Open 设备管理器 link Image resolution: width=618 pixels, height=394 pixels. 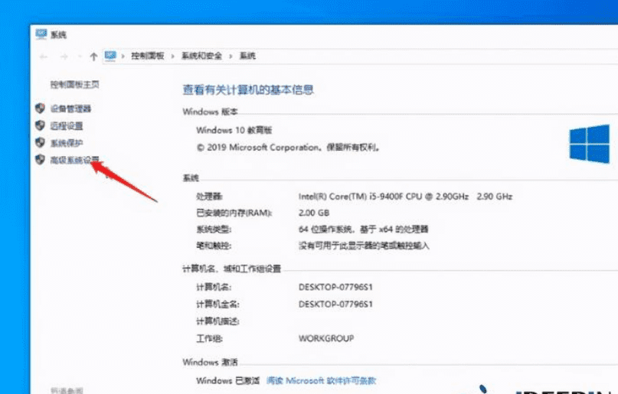tap(70, 109)
